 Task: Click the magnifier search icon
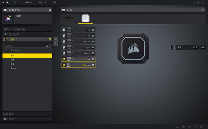tap(47, 46)
